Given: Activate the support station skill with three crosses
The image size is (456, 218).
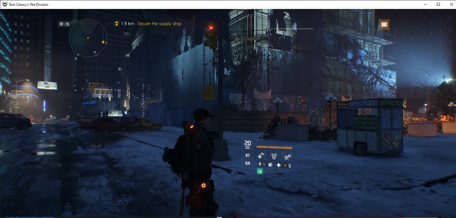Looking at the screenshot, I should click(274, 156).
